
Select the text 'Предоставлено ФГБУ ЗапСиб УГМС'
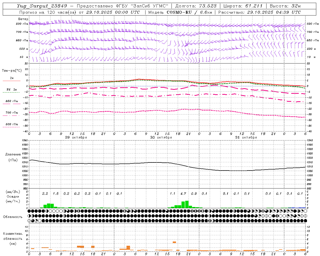pyautogui.click(x=123, y=6)
